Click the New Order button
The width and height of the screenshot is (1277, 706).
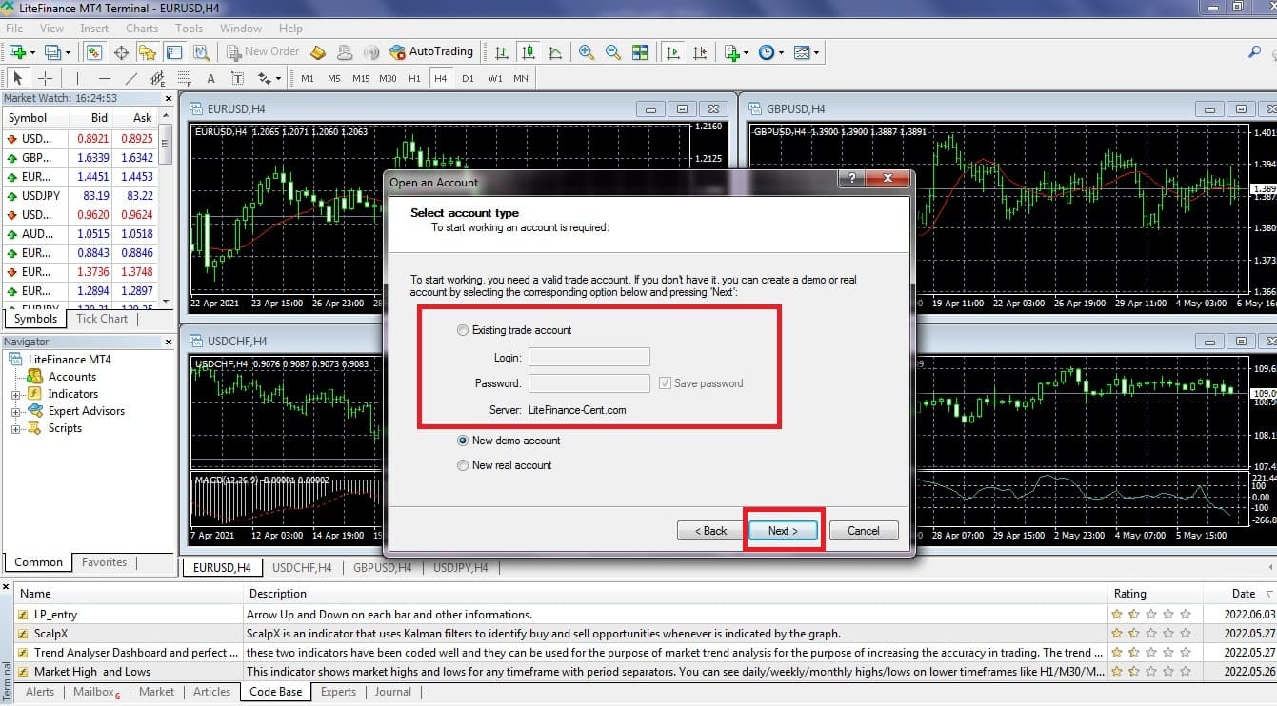click(x=262, y=52)
